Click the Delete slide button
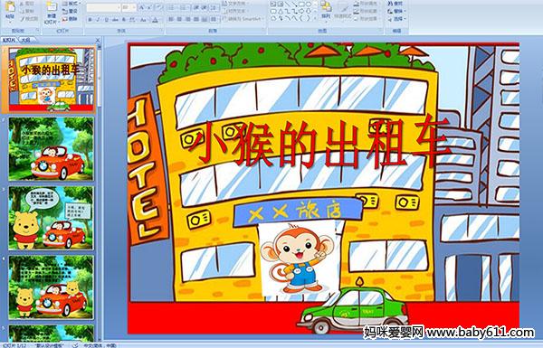 (71, 19)
